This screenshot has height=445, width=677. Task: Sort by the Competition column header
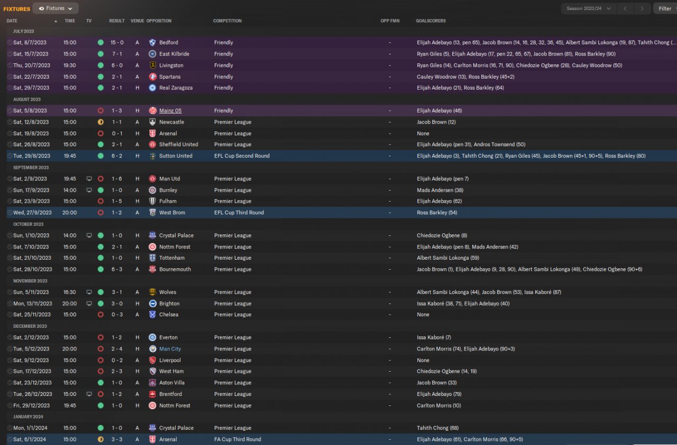(x=227, y=21)
